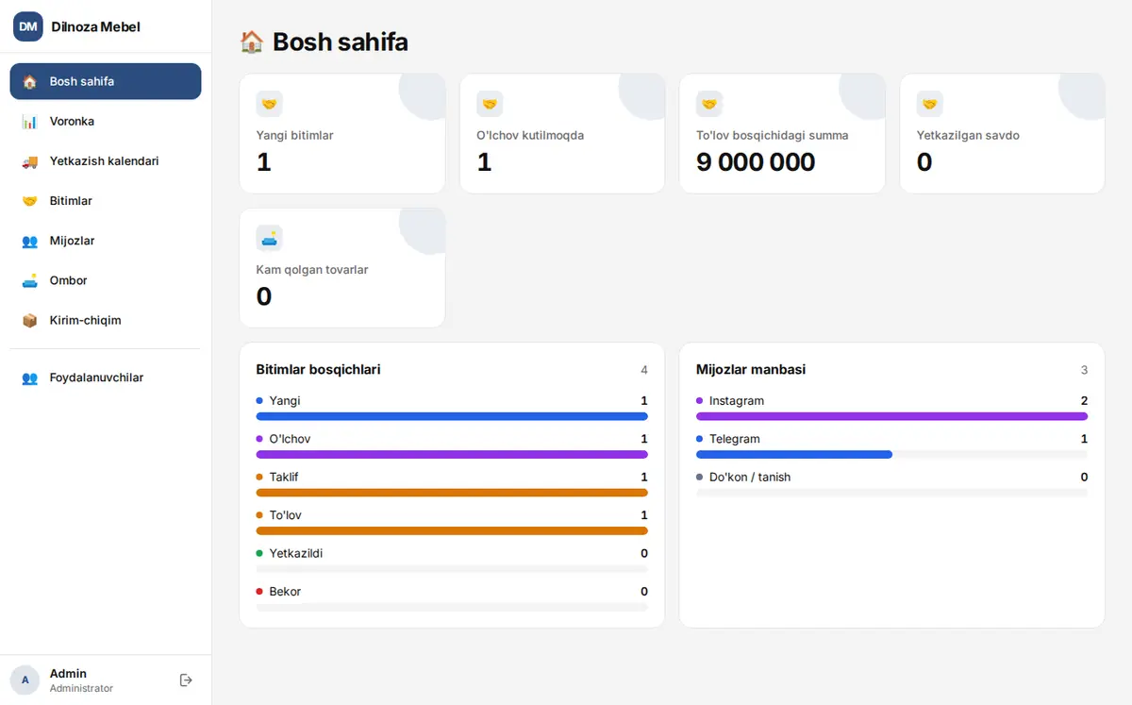Click the chart icon beside Voronka
This screenshot has height=705, width=1132.
[x=30, y=121]
